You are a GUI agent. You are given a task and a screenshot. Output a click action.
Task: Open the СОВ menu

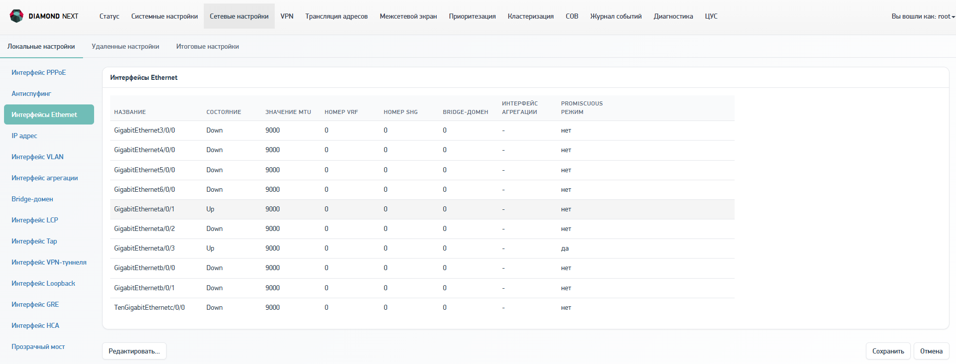click(572, 16)
